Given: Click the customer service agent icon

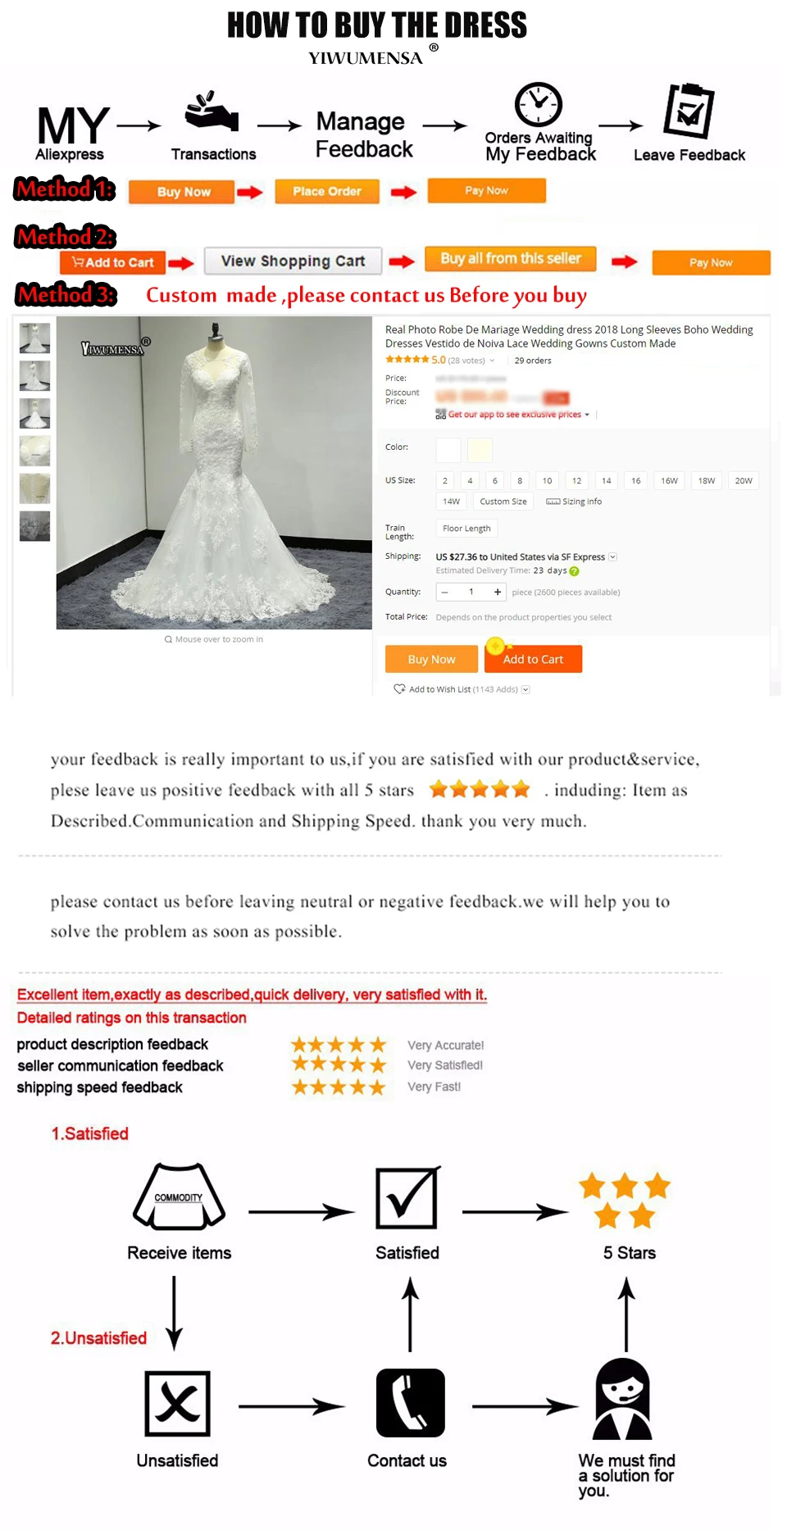Looking at the screenshot, I should pyautogui.click(x=623, y=1399).
